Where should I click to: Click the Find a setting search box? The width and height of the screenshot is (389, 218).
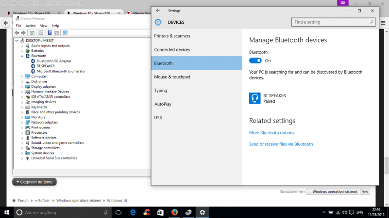[333, 22]
